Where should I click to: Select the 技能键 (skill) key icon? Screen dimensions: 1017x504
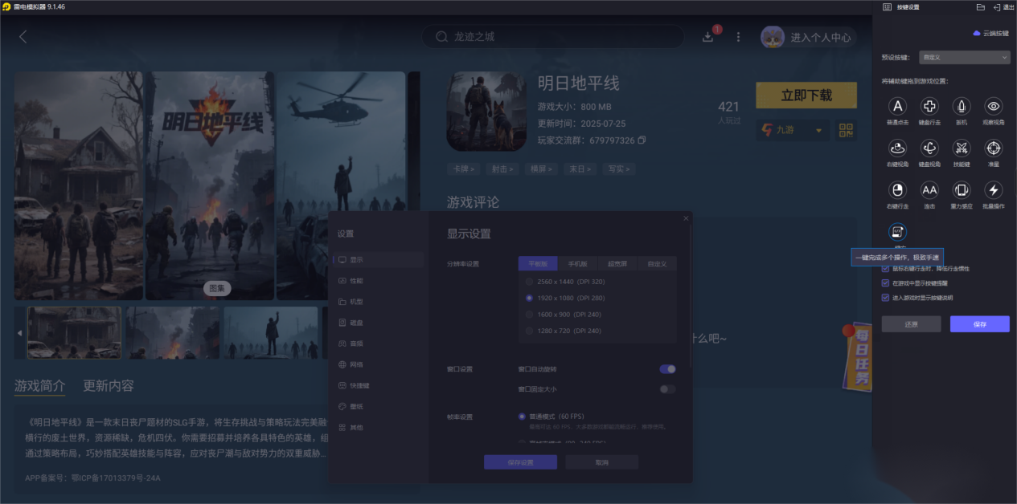[962, 148]
